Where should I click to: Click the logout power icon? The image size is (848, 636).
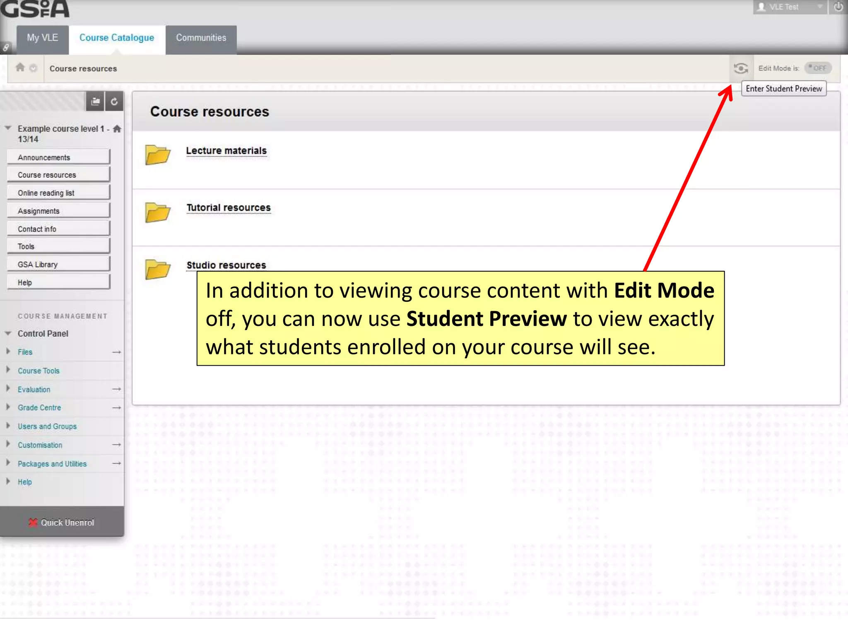(x=838, y=7)
